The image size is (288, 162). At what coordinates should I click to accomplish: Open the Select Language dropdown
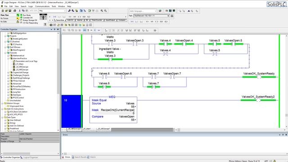(155, 11)
